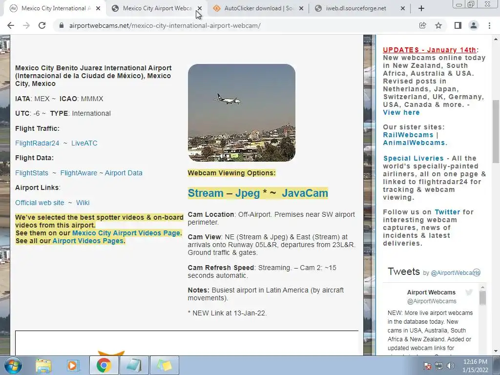Viewport: 500px width, 375px height.
Task: Open FlightStats link
Action: tap(32, 173)
